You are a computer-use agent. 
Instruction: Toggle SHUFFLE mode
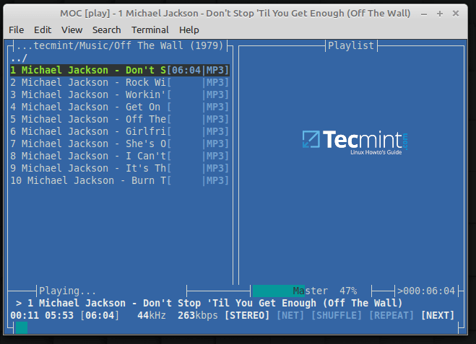(x=337, y=315)
